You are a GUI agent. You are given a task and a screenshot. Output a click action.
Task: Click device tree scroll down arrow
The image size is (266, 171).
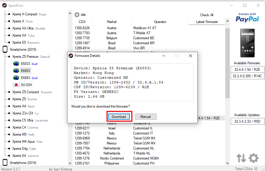(x=70, y=163)
